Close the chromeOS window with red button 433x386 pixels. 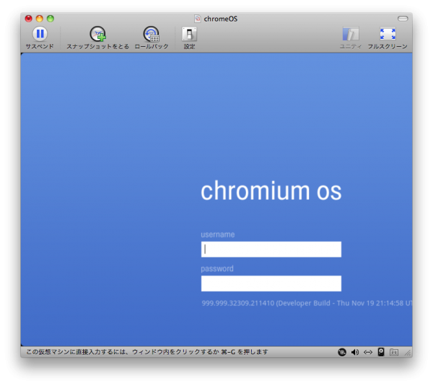pyautogui.click(x=28, y=19)
